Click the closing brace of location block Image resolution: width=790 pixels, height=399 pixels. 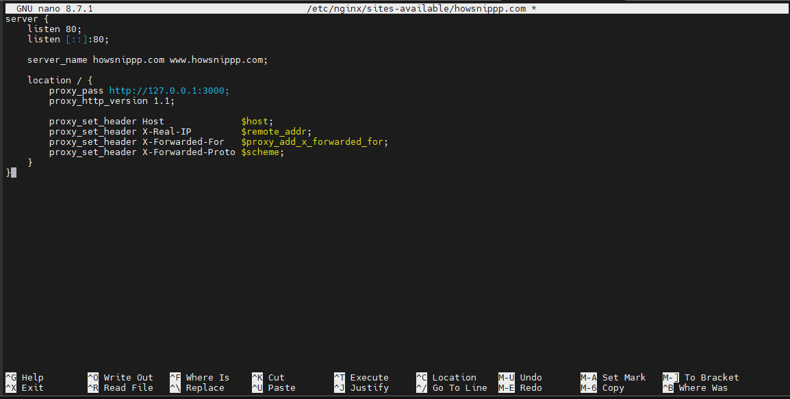click(x=30, y=163)
